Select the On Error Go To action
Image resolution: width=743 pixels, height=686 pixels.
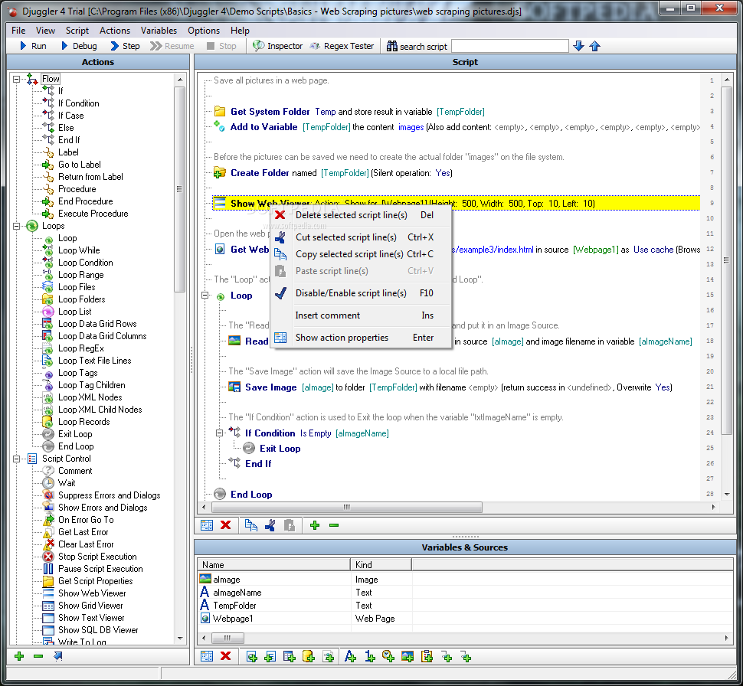pyautogui.click(x=86, y=520)
